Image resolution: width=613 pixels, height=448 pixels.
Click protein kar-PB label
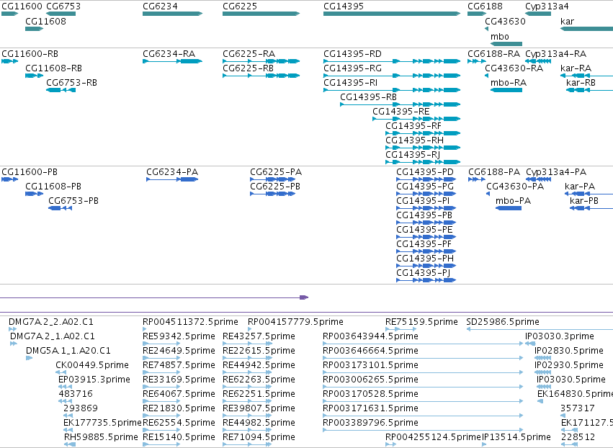pyautogui.click(x=584, y=201)
